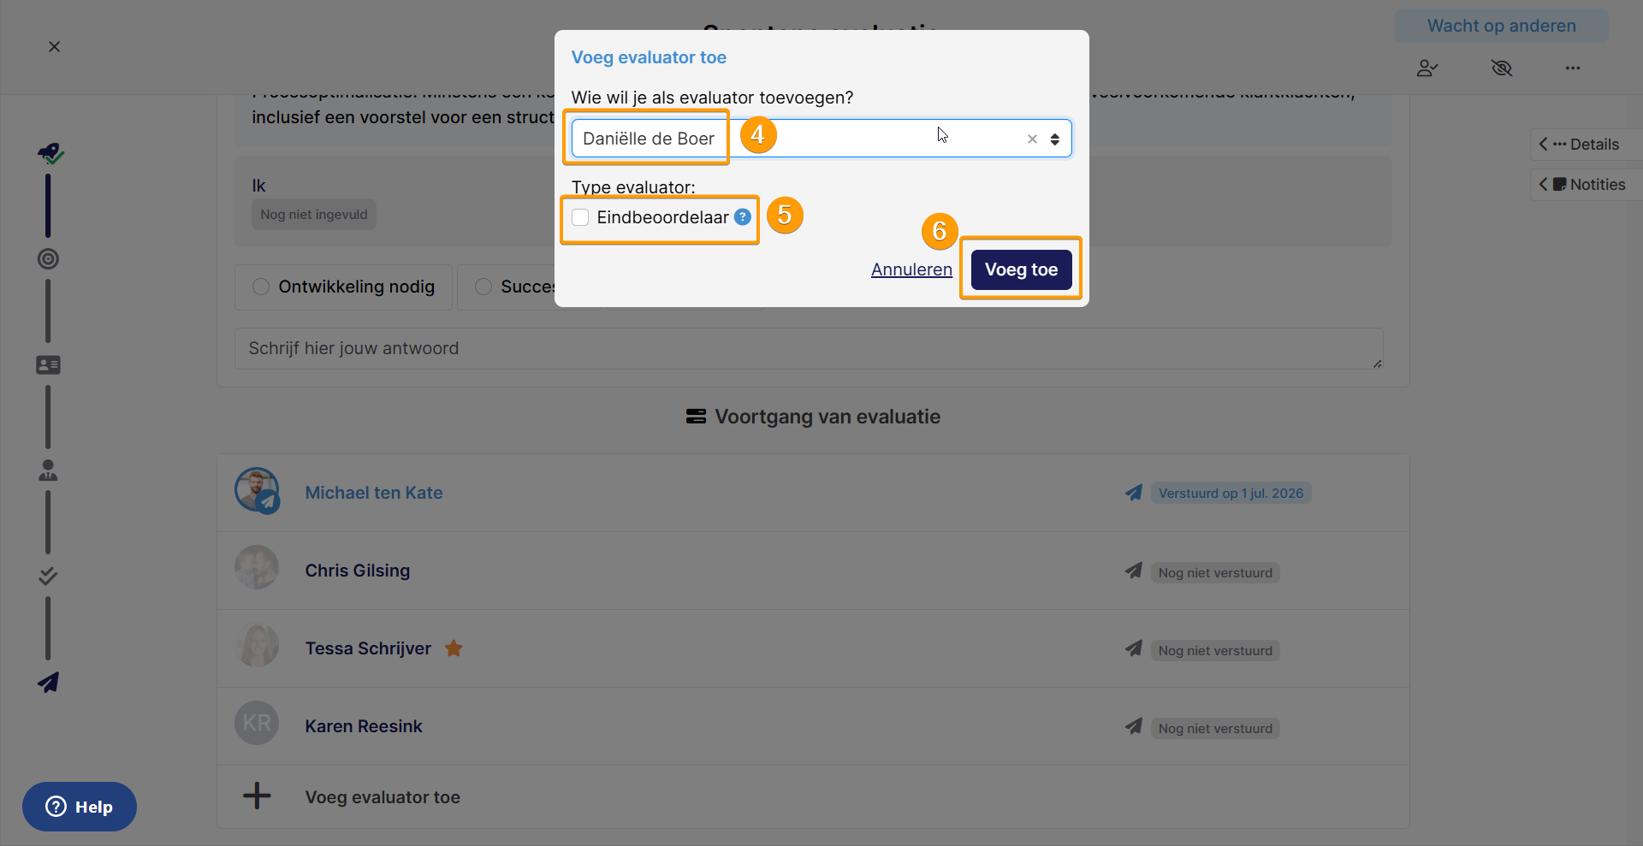Click the user check icon in header

coord(1427,68)
